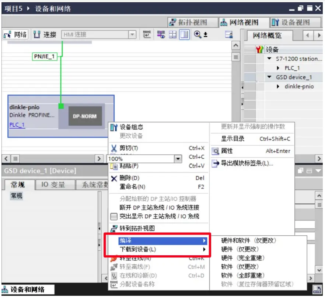Image resolution: width=325 pixels, height=298 pixels.
Task: Click the Device column header icon
Action: [260, 49]
